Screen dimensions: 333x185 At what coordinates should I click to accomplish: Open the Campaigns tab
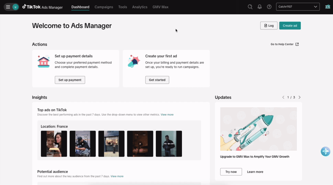(x=104, y=7)
